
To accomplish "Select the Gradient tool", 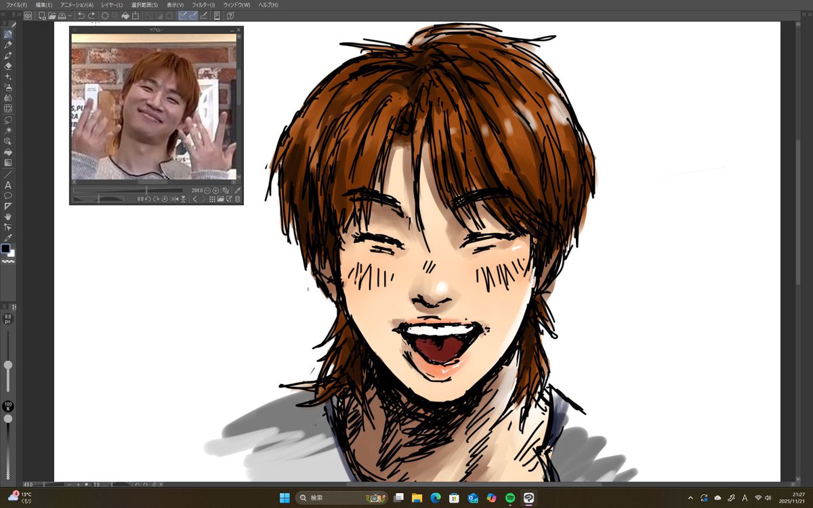I will (x=8, y=163).
